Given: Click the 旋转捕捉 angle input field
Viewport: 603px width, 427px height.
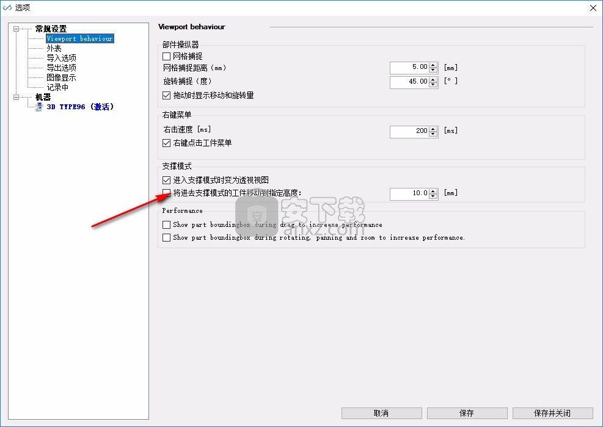Looking at the screenshot, I should [409, 81].
